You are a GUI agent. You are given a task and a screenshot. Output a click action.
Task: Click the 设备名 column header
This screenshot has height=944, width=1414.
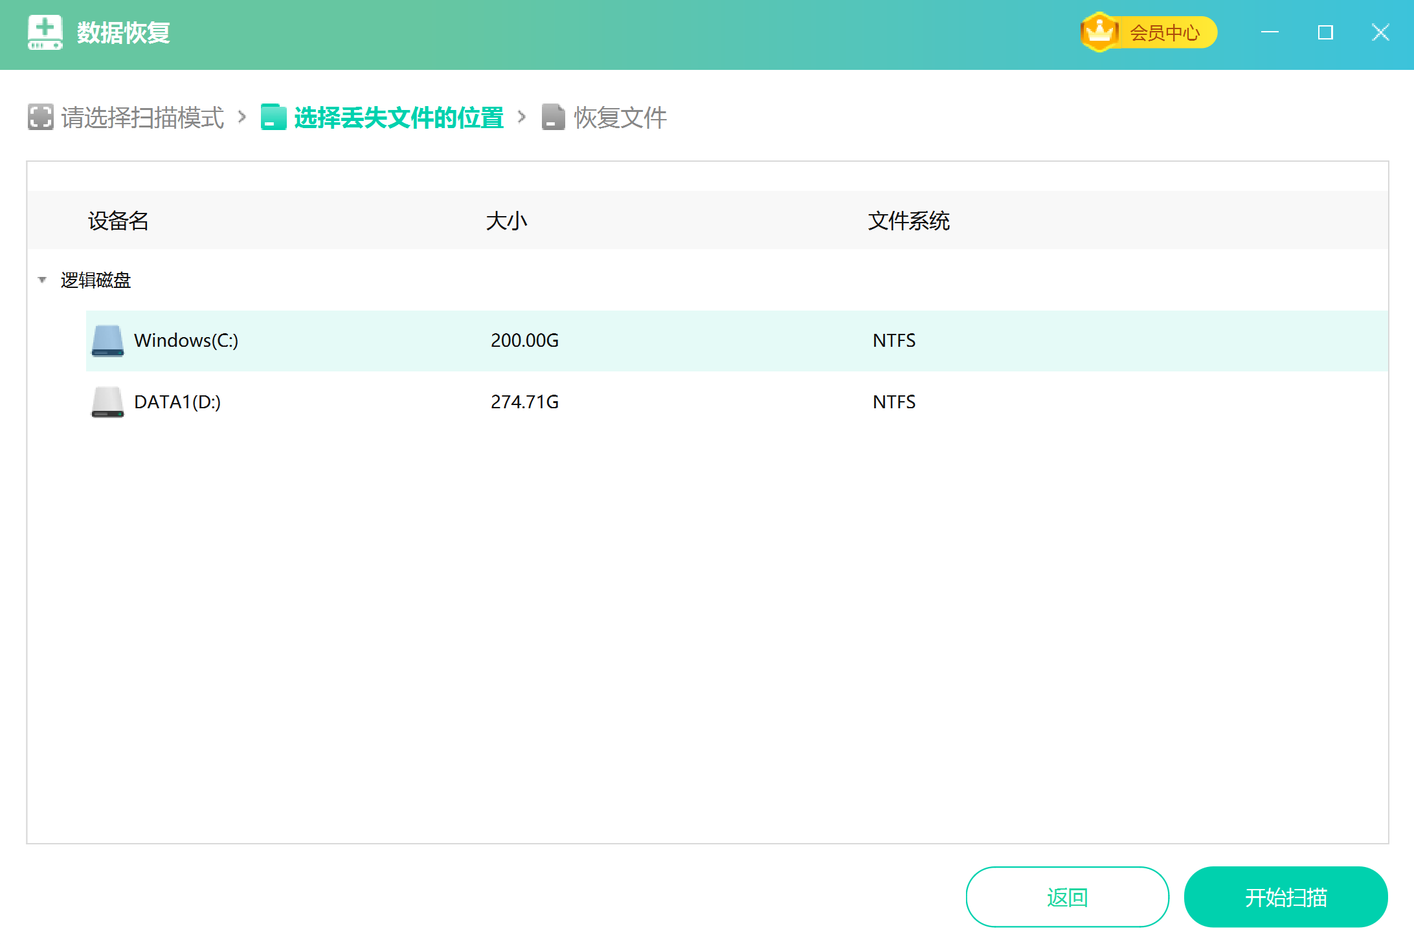[118, 221]
